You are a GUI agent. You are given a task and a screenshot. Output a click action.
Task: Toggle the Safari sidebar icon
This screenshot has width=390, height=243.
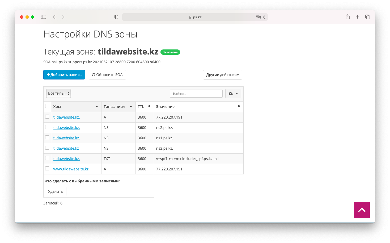click(x=44, y=17)
